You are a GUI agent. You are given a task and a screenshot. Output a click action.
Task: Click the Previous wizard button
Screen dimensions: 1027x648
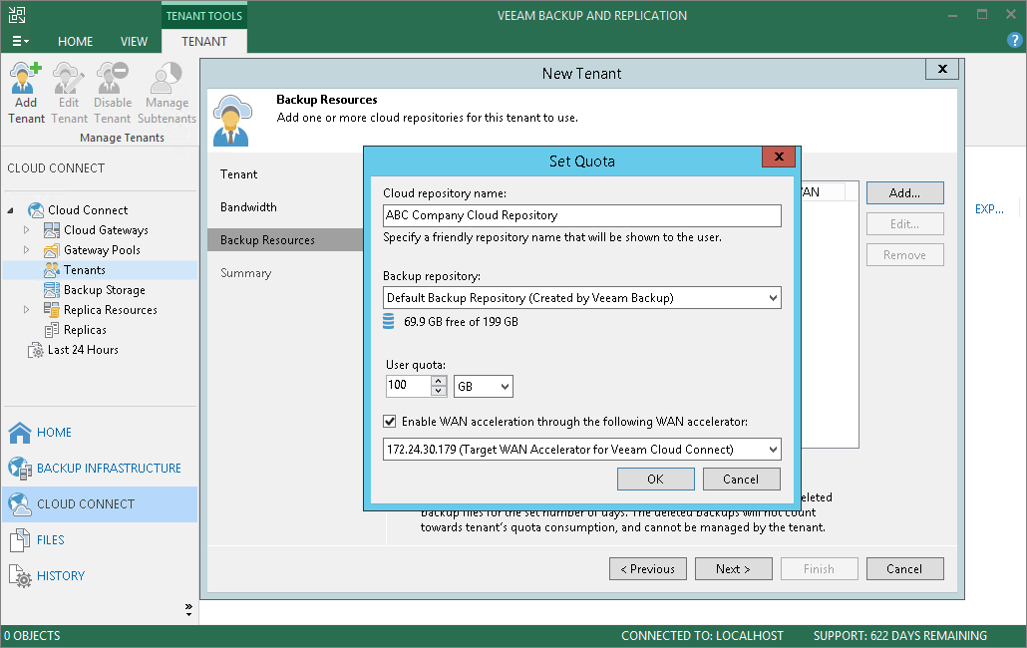coord(648,569)
